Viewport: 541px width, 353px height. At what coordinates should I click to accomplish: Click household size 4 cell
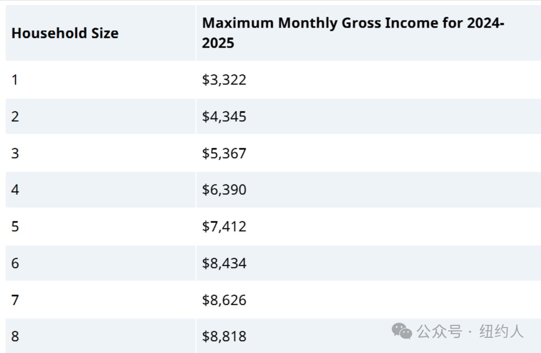click(x=100, y=189)
